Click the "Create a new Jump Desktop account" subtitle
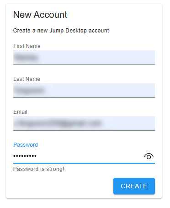 pos(61,31)
